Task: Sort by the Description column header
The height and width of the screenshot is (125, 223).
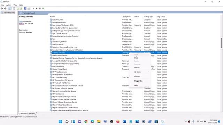Action: (126, 17)
